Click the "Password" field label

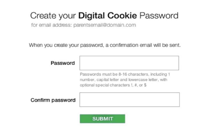click(x=63, y=63)
